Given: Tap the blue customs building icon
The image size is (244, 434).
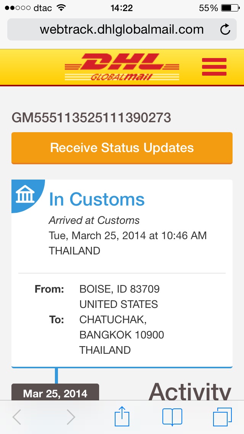Looking at the screenshot, I should [25, 195].
